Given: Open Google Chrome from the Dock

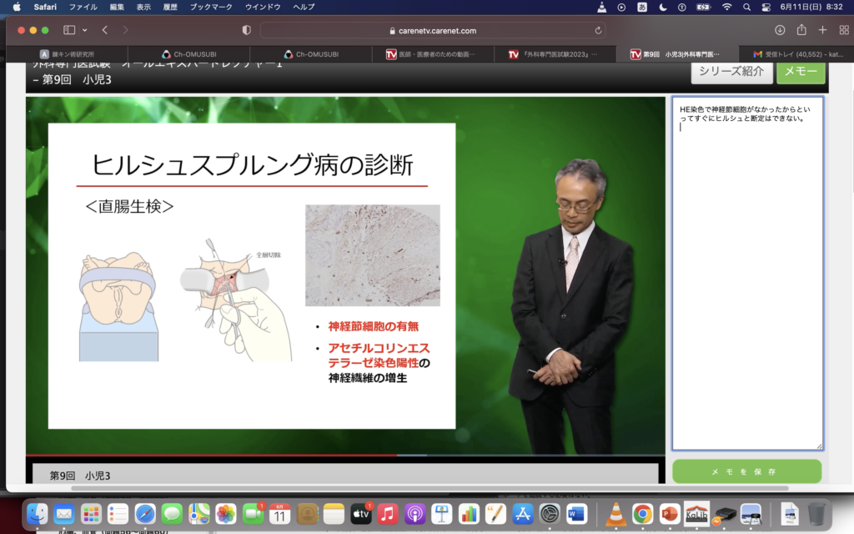Looking at the screenshot, I should coord(641,514).
